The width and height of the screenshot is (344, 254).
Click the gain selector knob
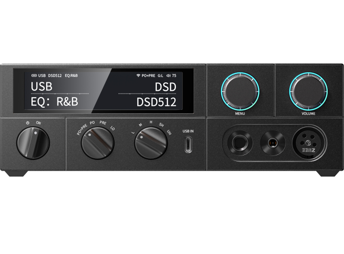click(150, 143)
